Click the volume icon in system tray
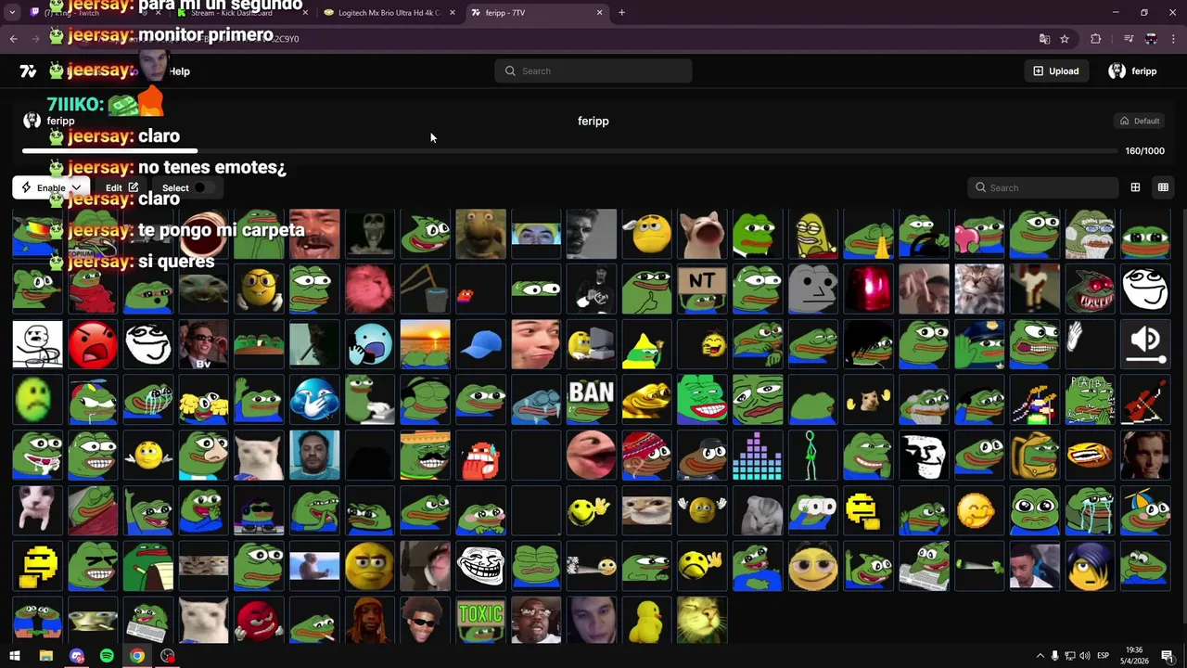The height and width of the screenshot is (668, 1187). click(1085, 656)
